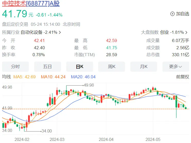Click the 2024-02 date axis label
The image size is (191, 143).
[x=22, y=139]
